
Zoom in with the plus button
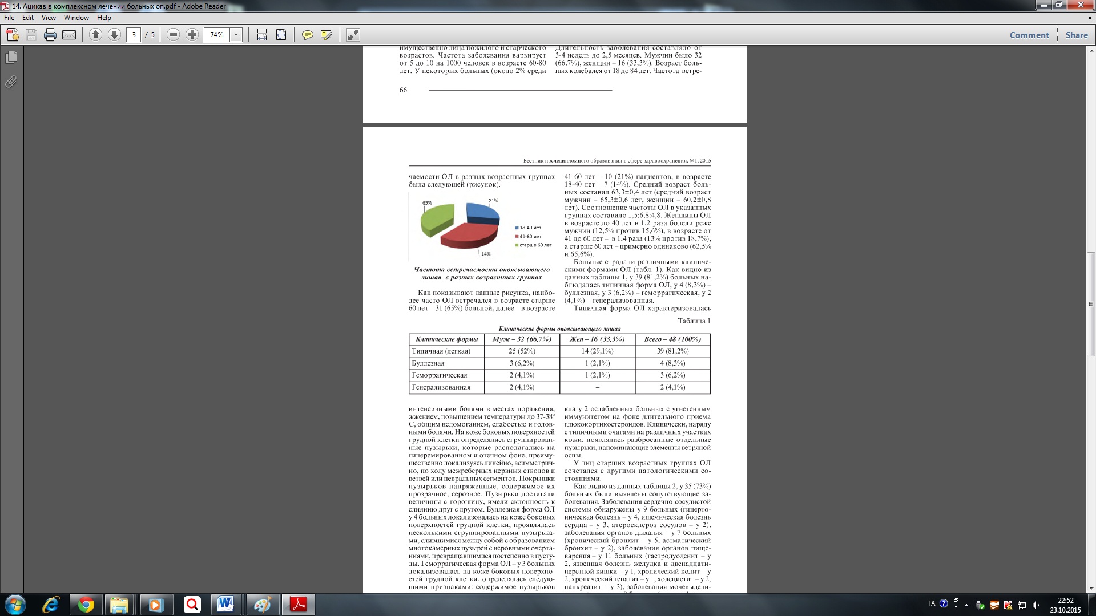[x=192, y=35]
